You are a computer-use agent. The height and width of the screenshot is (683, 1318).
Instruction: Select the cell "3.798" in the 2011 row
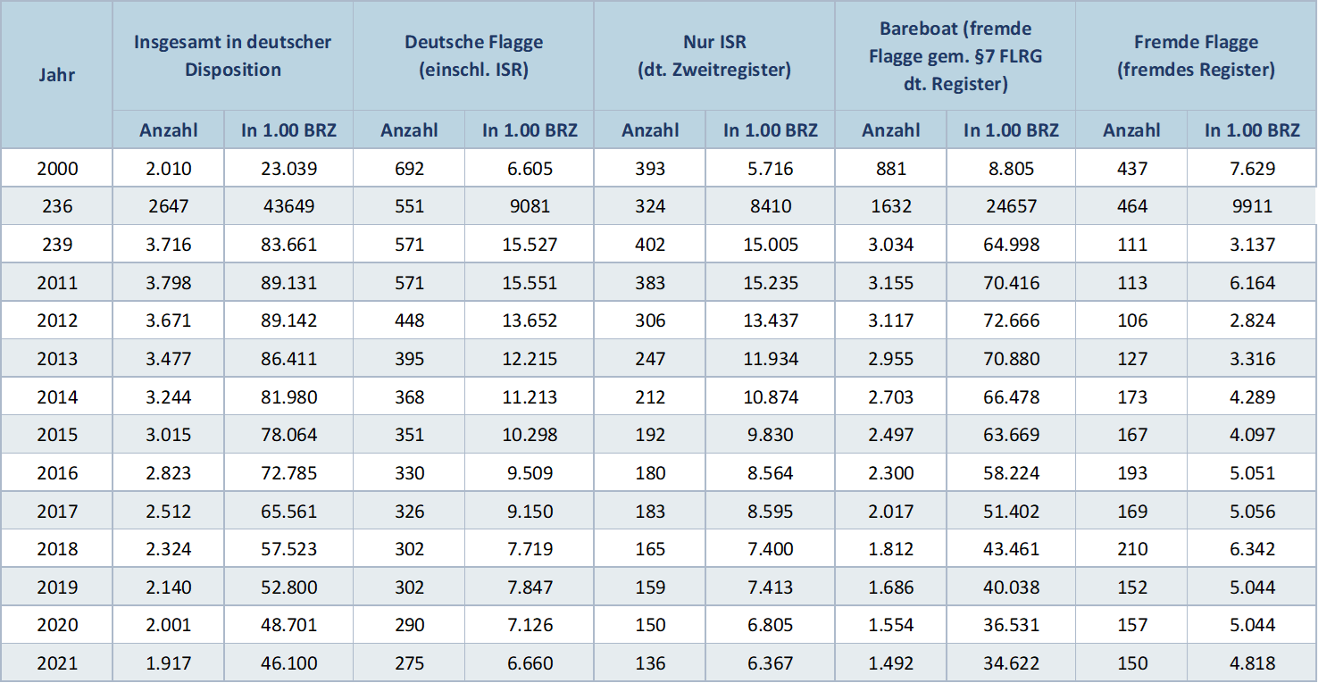tap(169, 283)
